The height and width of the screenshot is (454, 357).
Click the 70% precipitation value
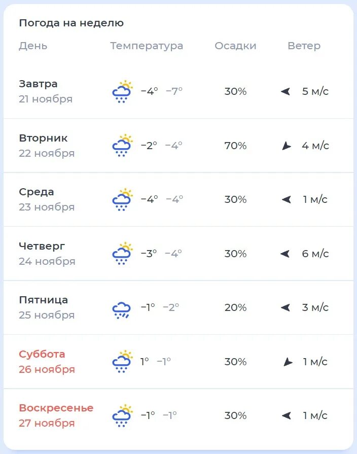235,146
